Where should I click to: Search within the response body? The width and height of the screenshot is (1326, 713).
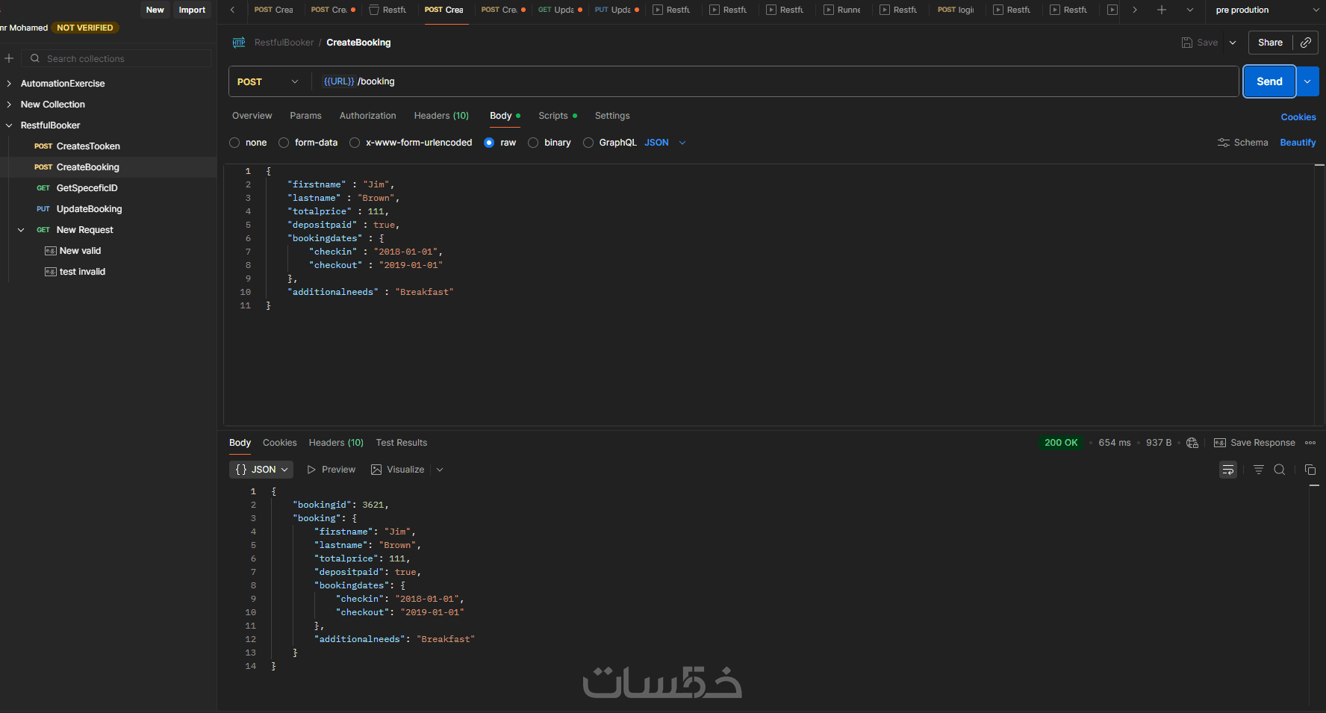[x=1280, y=470]
